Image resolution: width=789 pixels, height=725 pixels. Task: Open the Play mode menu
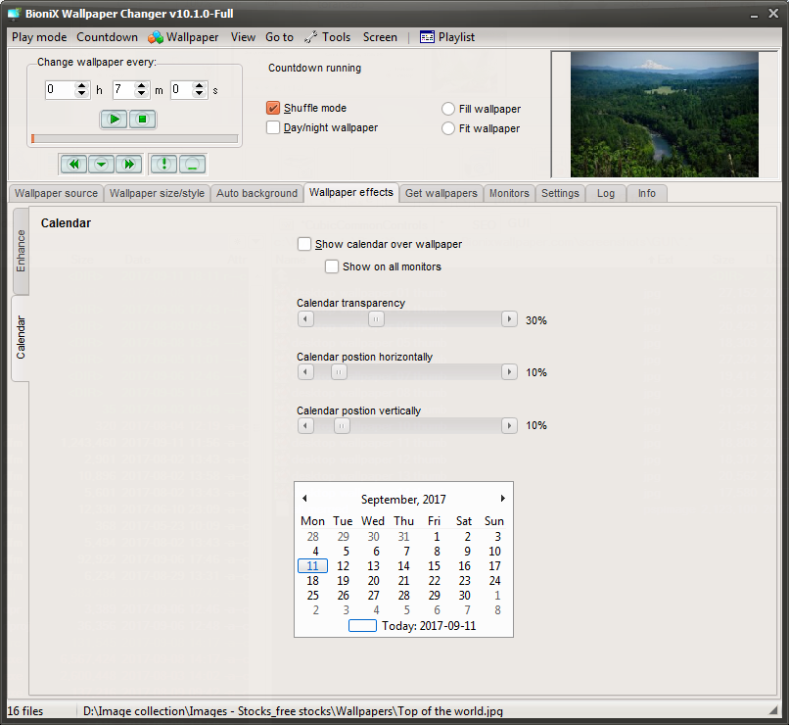coord(39,37)
